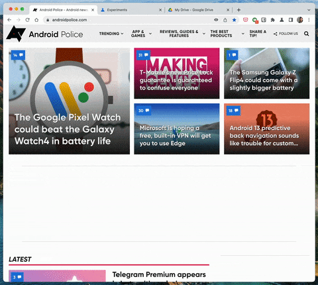Open the green extension with red badge

(255, 20)
